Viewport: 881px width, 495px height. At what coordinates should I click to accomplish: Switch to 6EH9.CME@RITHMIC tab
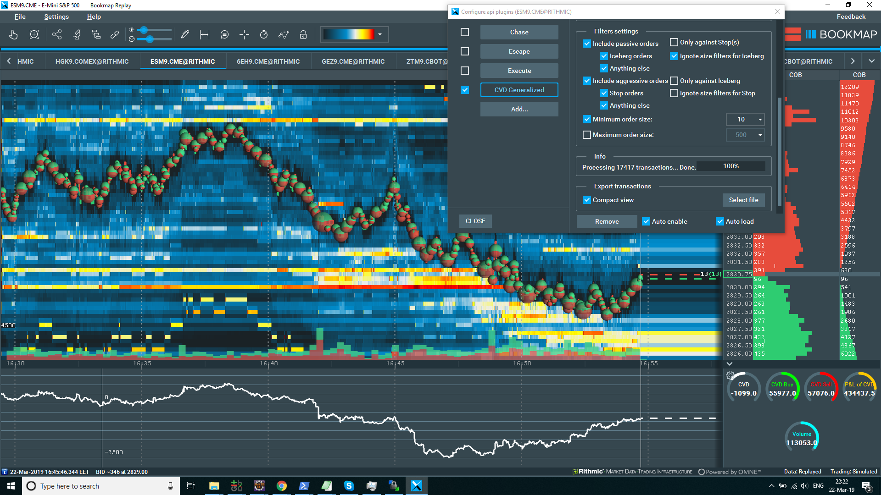click(x=268, y=61)
